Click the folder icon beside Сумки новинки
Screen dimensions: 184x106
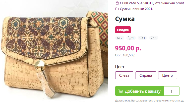(117, 9)
